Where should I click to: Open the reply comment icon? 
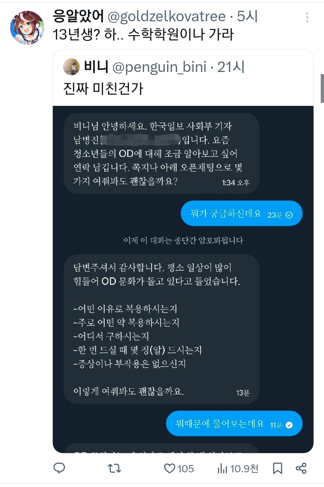tap(59, 468)
